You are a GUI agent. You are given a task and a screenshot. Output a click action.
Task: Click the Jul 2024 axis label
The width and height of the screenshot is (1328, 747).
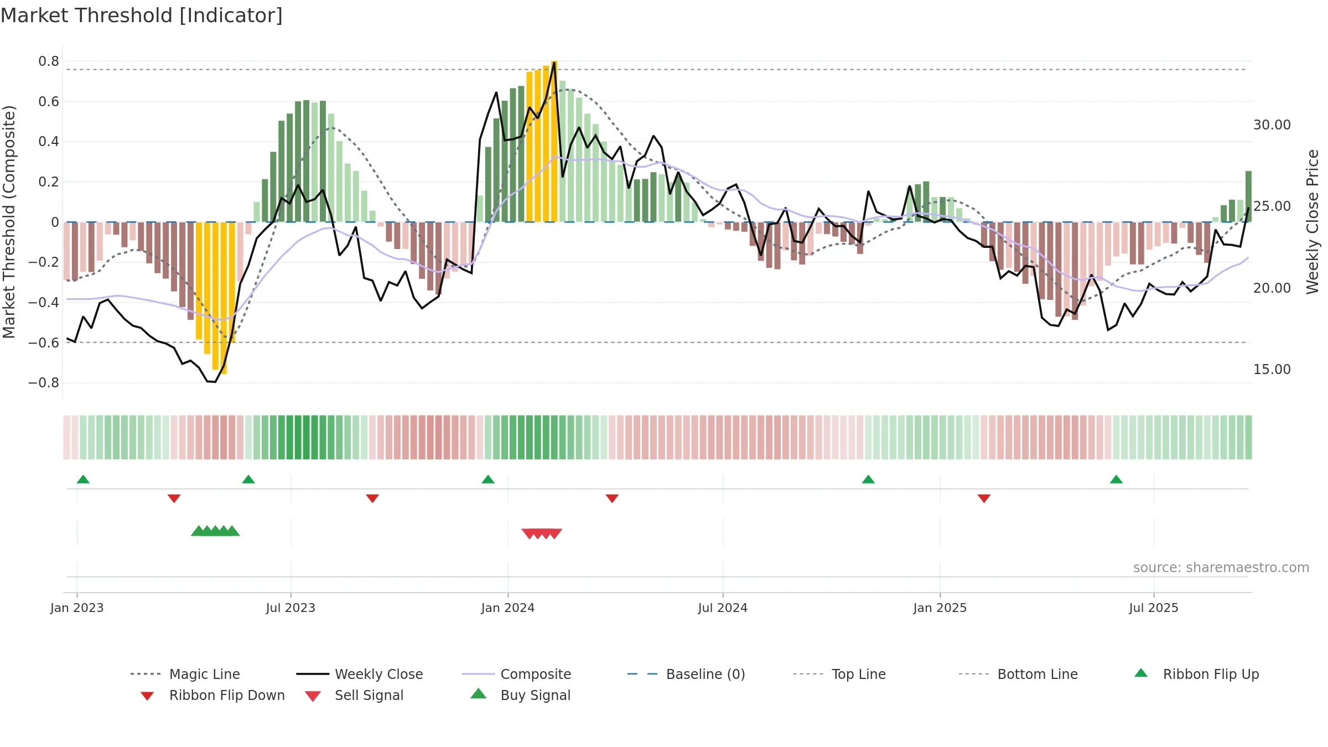click(x=723, y=608)
